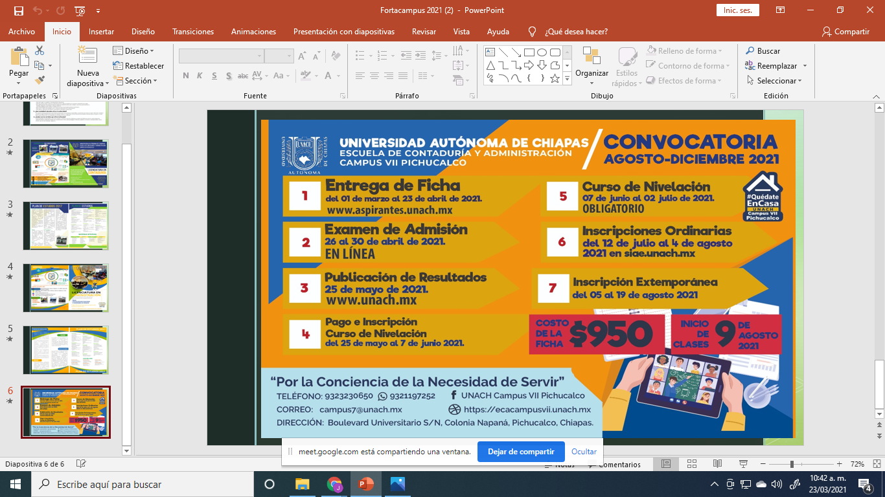Image resolution: width=885 pixels, height=497 pixels.
Task: Switch to Normal view in status bar
Action: coord(666,464)
